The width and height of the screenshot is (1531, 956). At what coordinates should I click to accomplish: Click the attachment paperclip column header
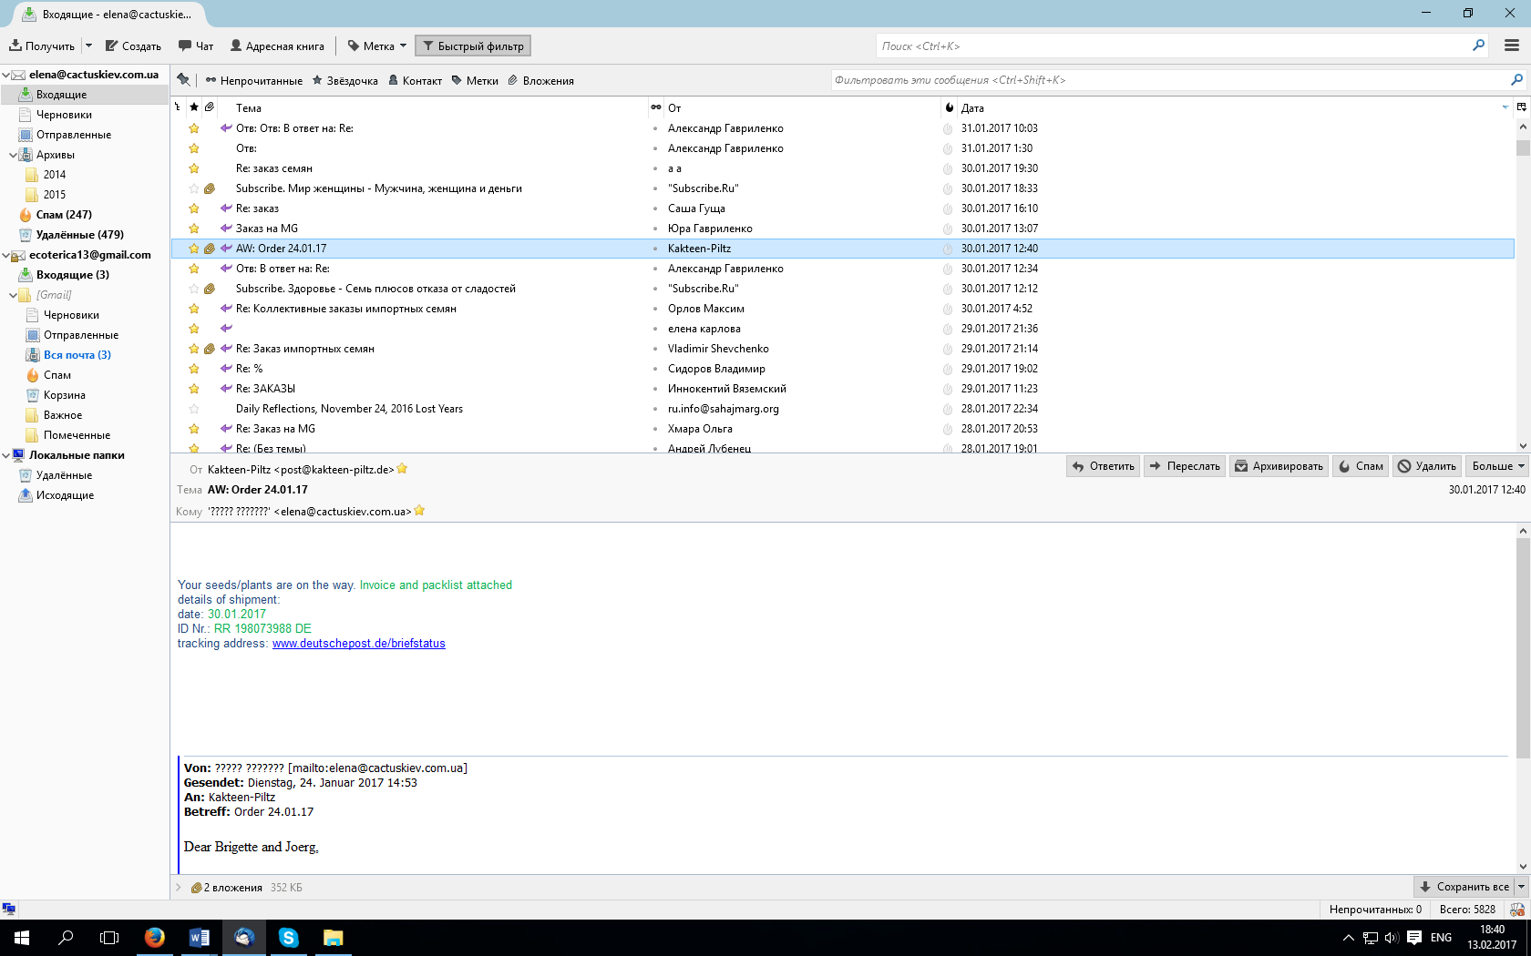point(210,107)
